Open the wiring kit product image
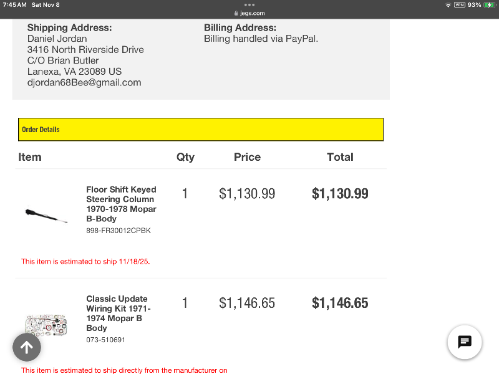 pos(46,325)
